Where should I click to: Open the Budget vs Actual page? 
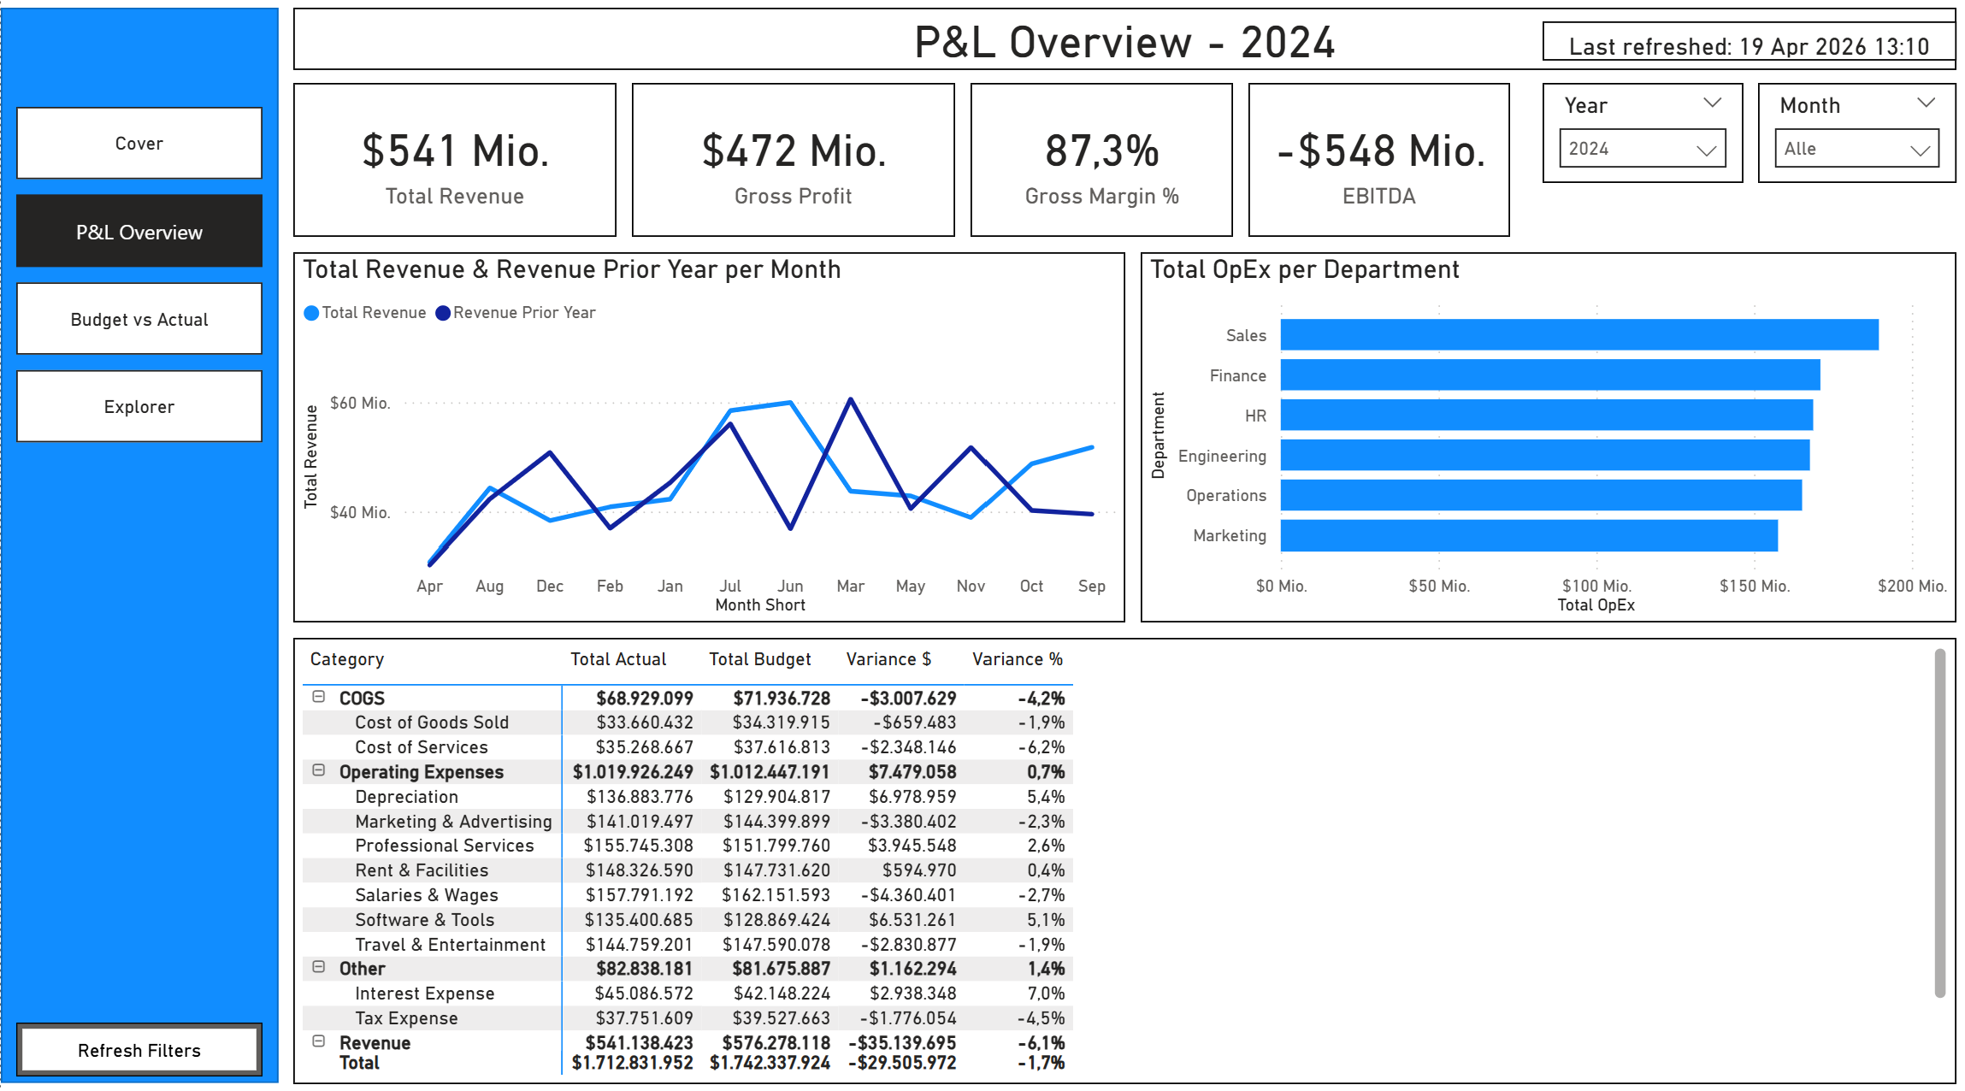click(139, 319)
